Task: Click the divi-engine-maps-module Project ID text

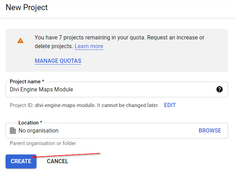Action: [x=65, y=105]
